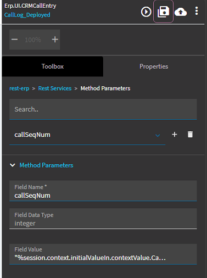207x278 pixels.
Task: Delete the callSeqNum parameter
Action: point(190,134)
